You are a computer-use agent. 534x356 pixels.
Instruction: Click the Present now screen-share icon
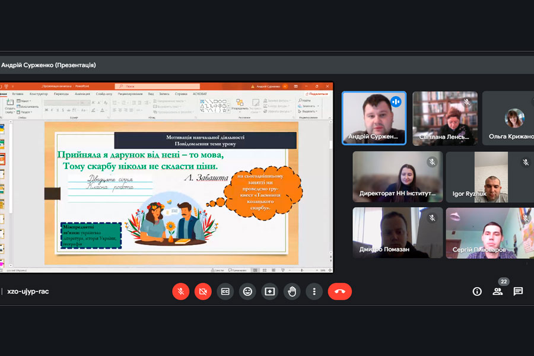(x=270, y=291)
